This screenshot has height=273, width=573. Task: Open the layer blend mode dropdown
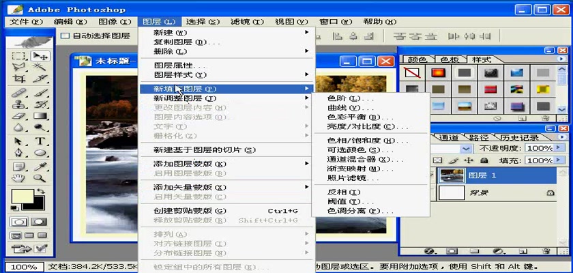click(x=465, y=148)
